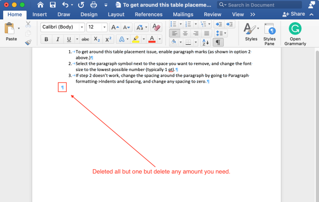Image resolution: width=319 pixels, height=202 pixels.
Task: Apply paragraph shading with paint bucket
Action: click(173, 42)
